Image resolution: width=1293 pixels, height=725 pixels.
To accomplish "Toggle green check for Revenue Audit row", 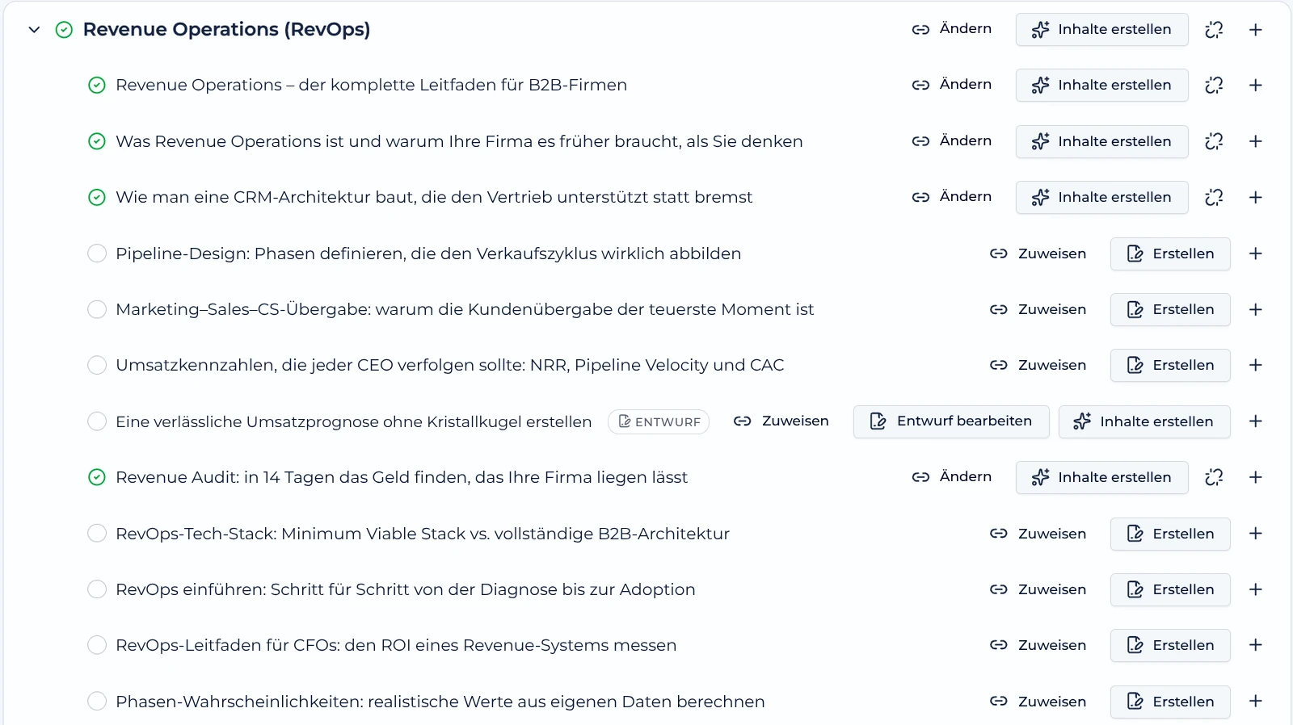I will [x=97, y=477].
